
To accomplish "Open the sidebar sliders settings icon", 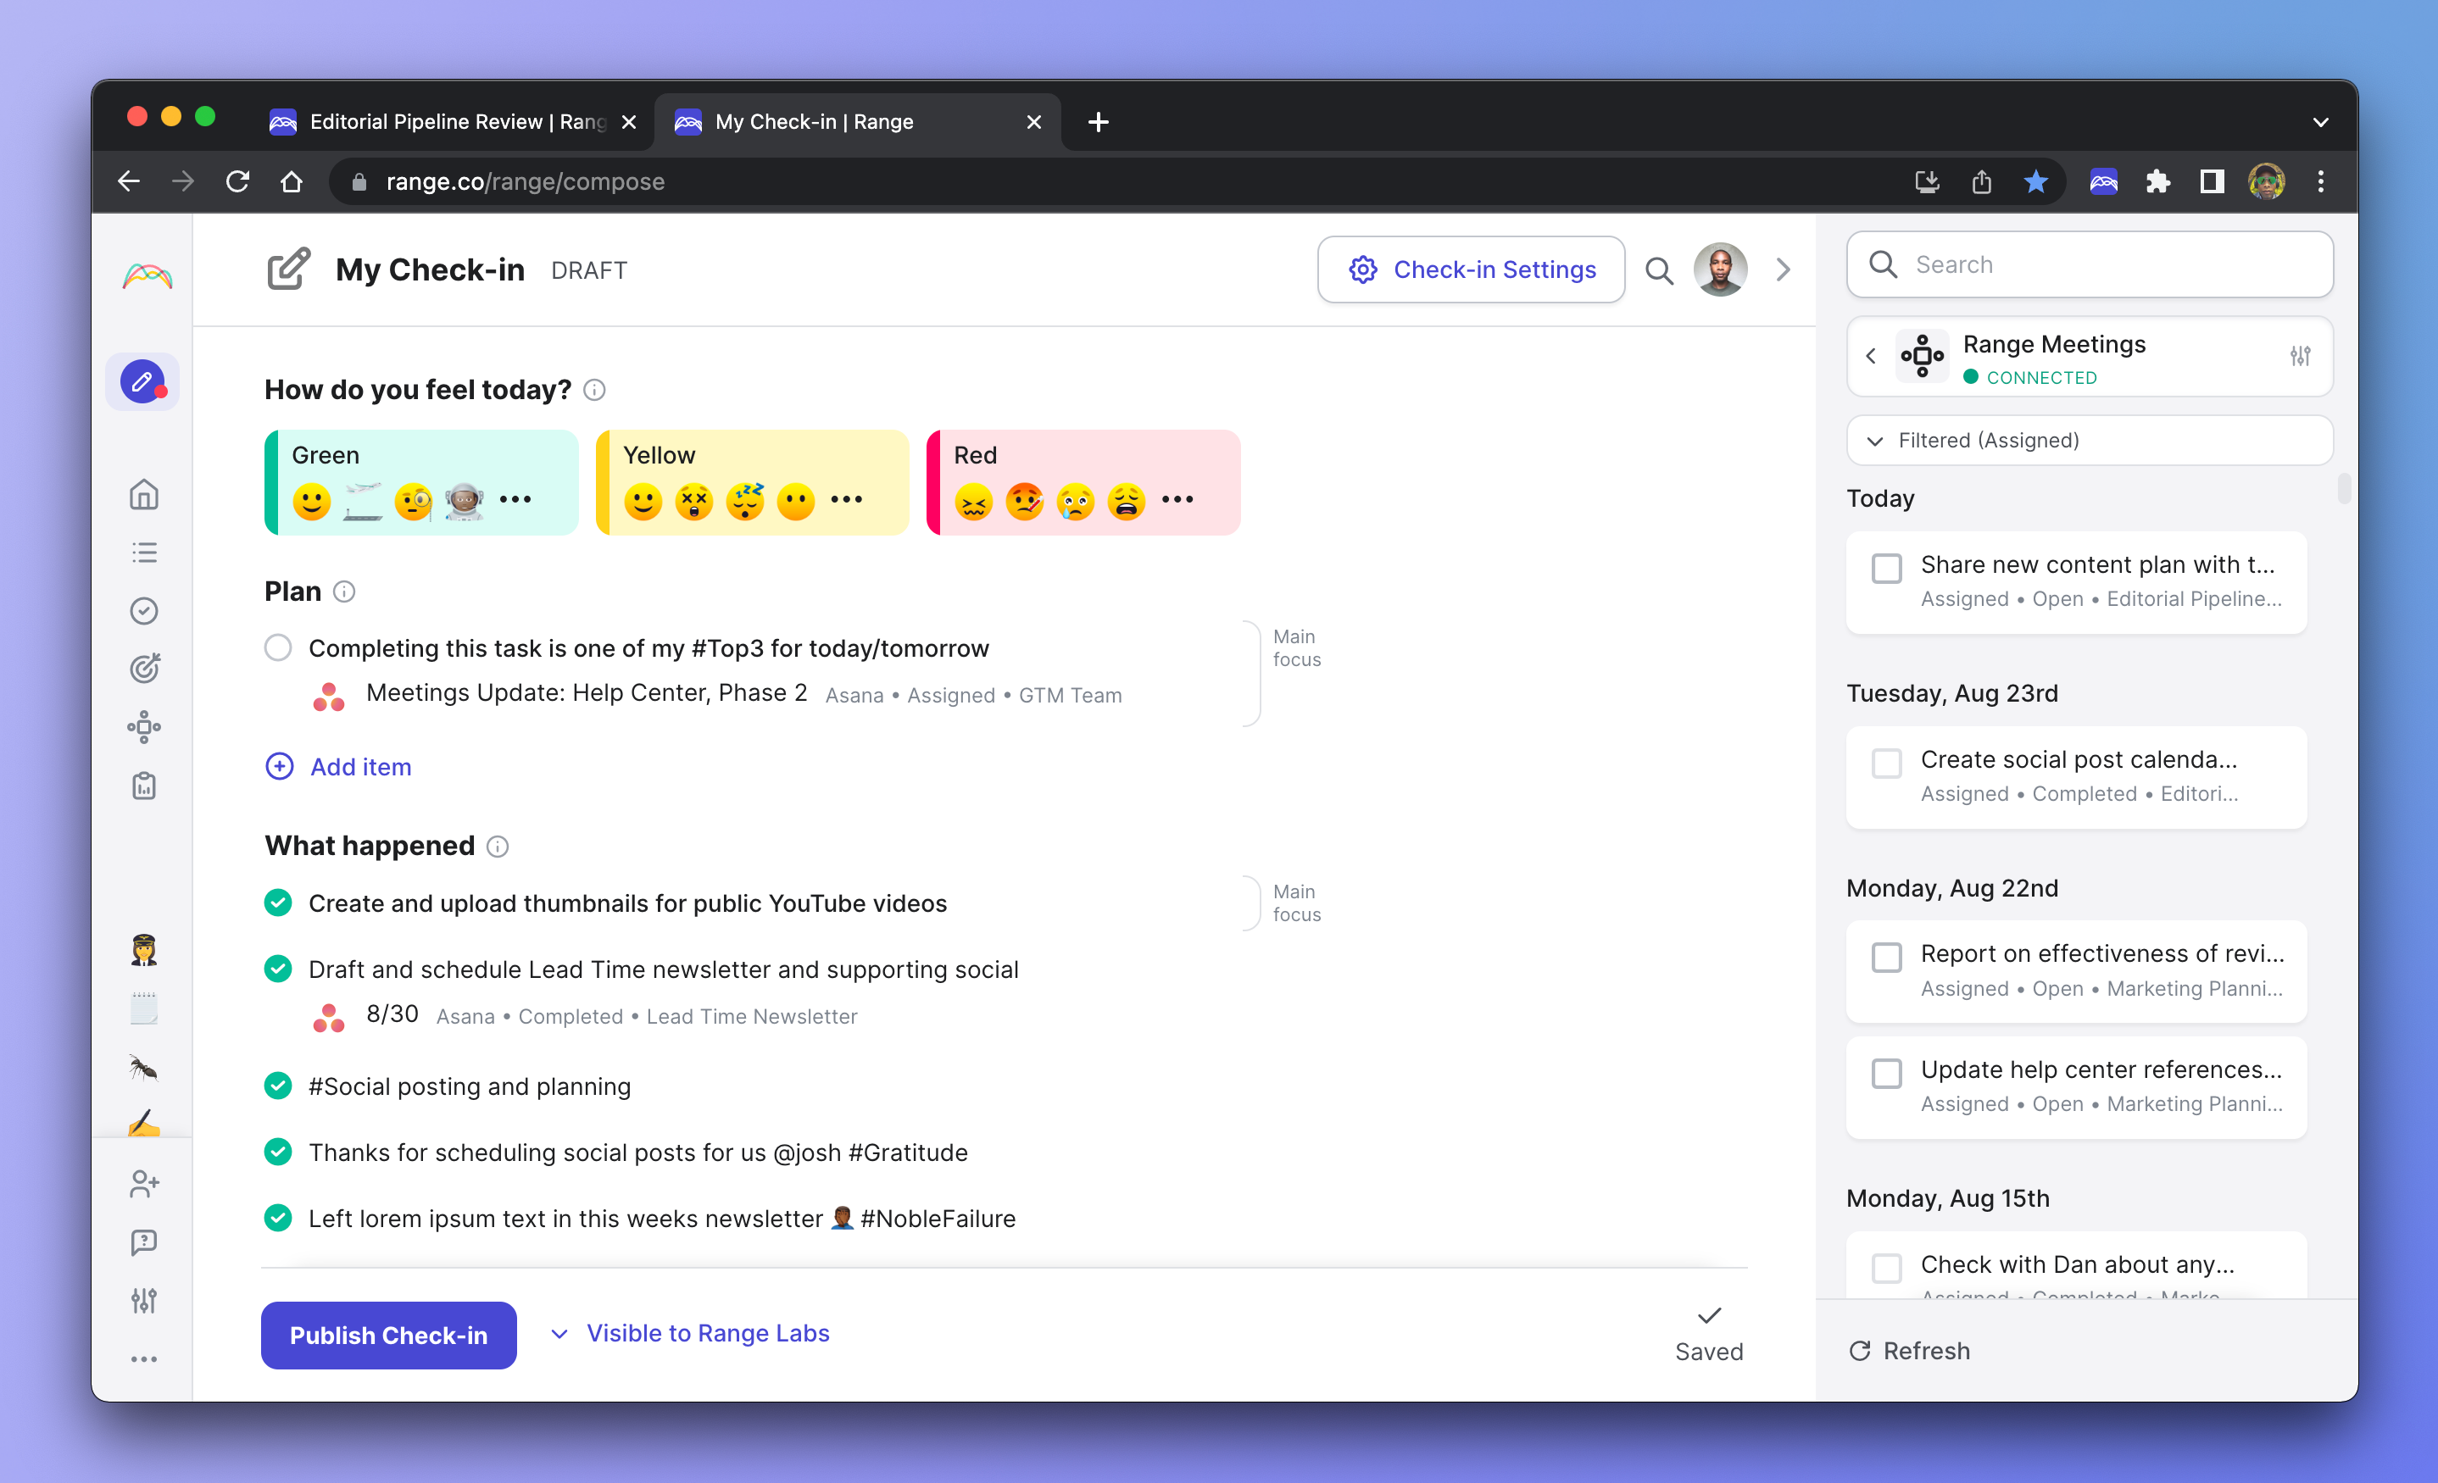I will (x=143, y=1300).
